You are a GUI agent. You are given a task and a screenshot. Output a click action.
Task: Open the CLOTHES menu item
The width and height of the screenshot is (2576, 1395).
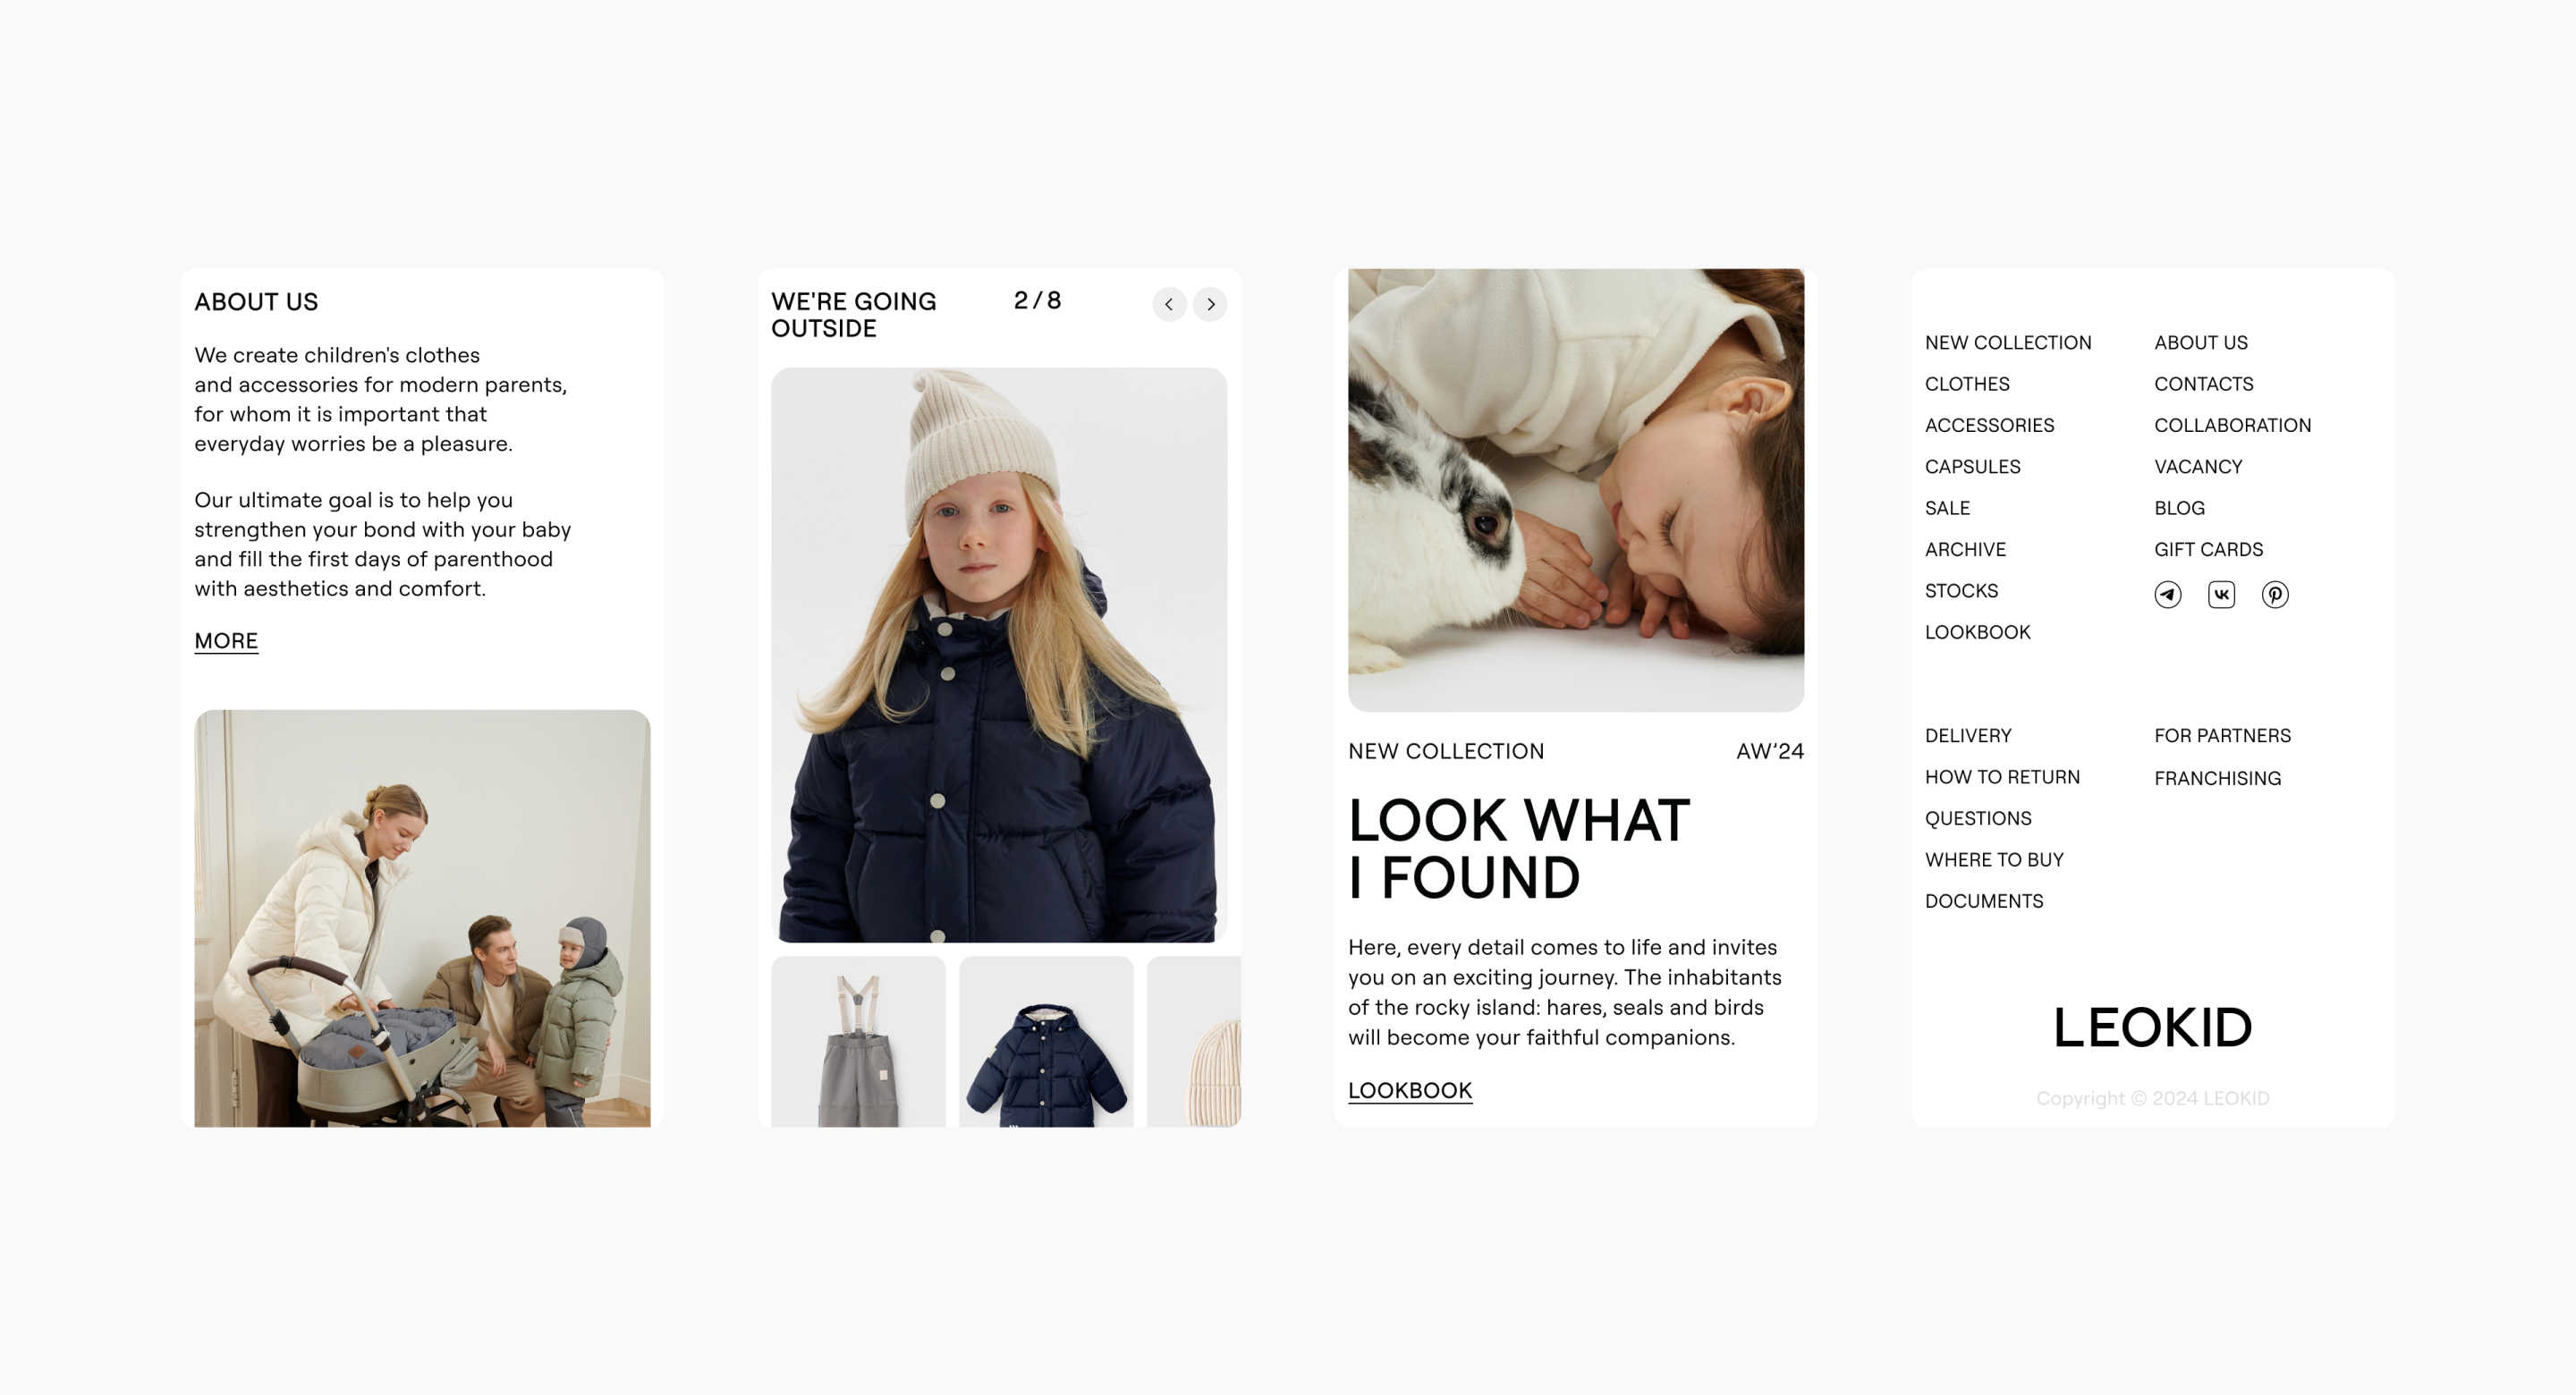pyautogui.click(x=1967, y=384)
